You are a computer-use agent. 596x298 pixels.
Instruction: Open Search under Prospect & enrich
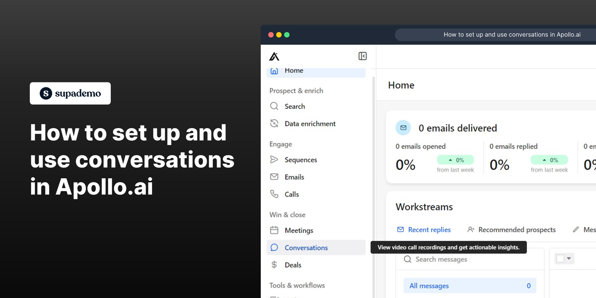(316, 106)
